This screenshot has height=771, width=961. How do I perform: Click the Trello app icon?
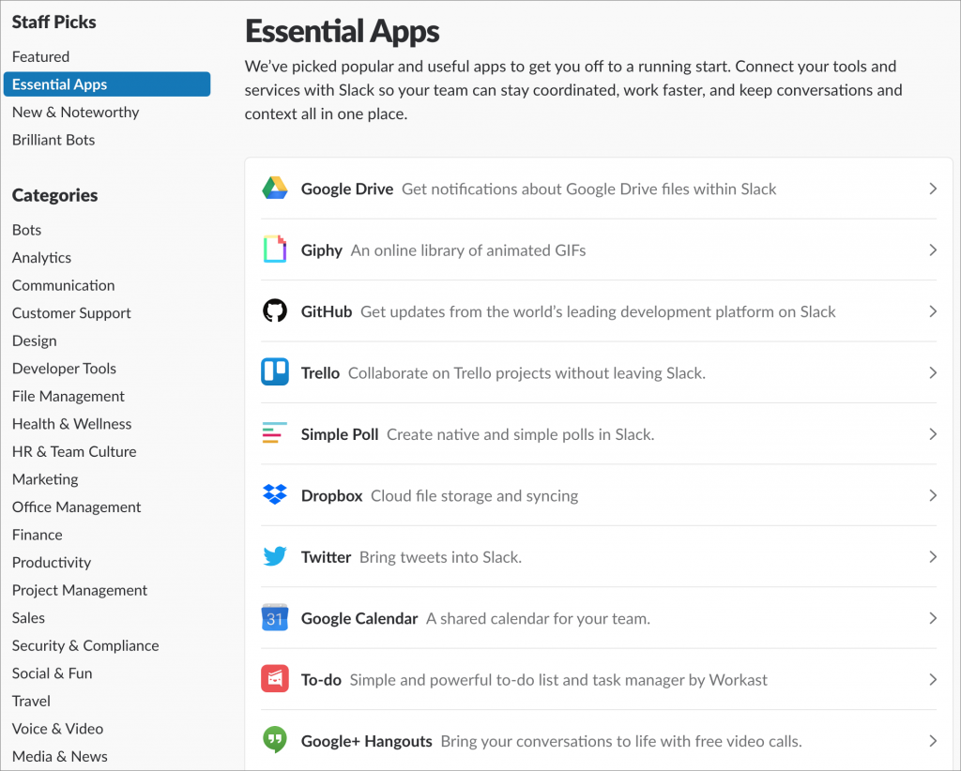click(275, 372)
